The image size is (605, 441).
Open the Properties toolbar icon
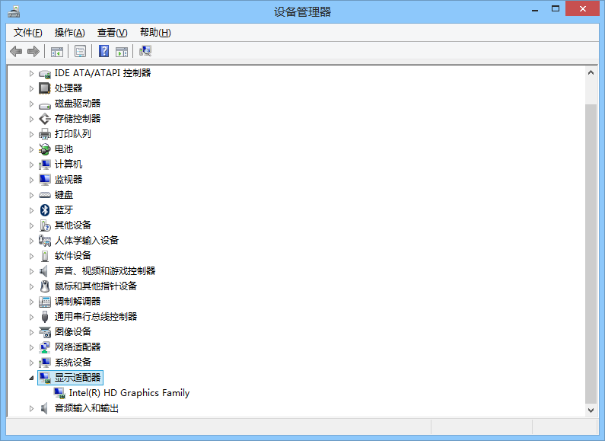coord(80,51)
